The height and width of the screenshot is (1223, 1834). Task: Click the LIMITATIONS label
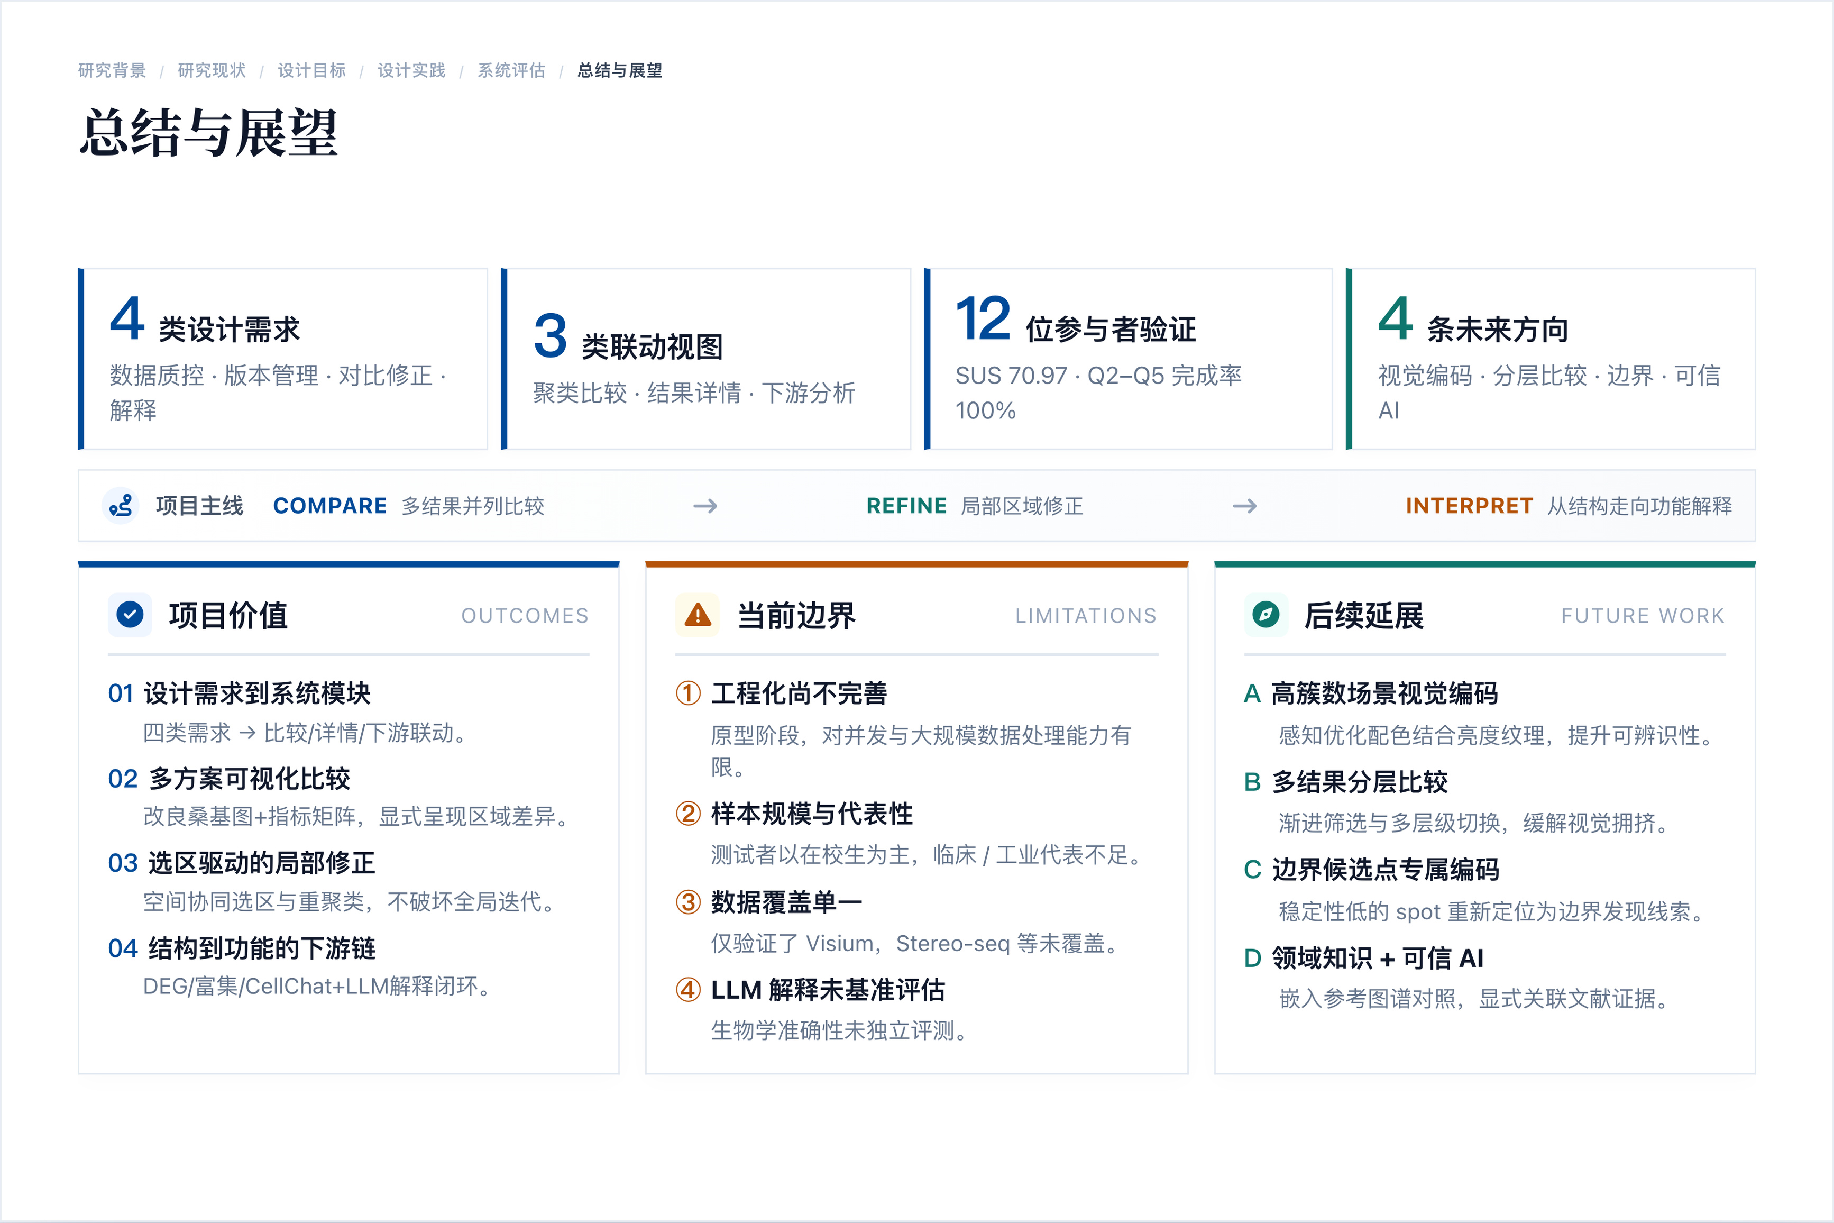[x=1085, y=615]
